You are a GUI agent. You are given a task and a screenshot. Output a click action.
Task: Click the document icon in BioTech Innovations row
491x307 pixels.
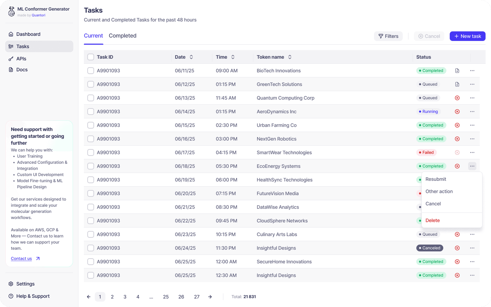[457, 71]
